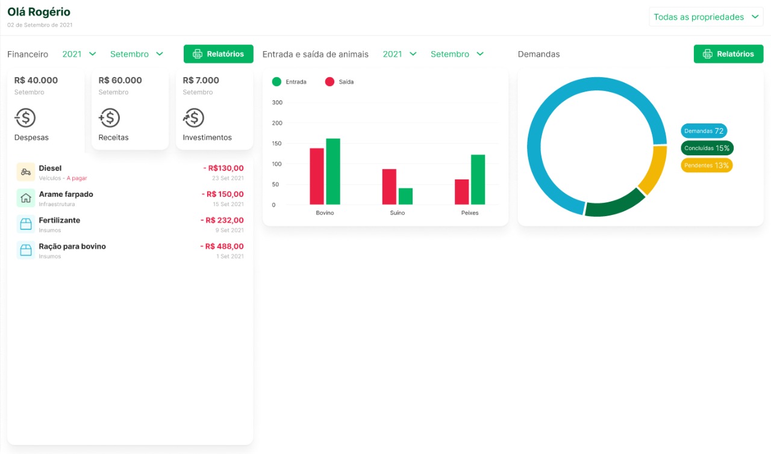Toggle the green Entrada legend marker
Viewport: 771px width, 454px height.
[x=276, y=82]
